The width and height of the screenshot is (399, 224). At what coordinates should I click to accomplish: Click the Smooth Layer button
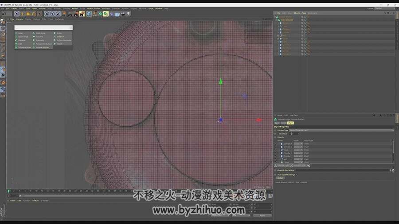282,166
